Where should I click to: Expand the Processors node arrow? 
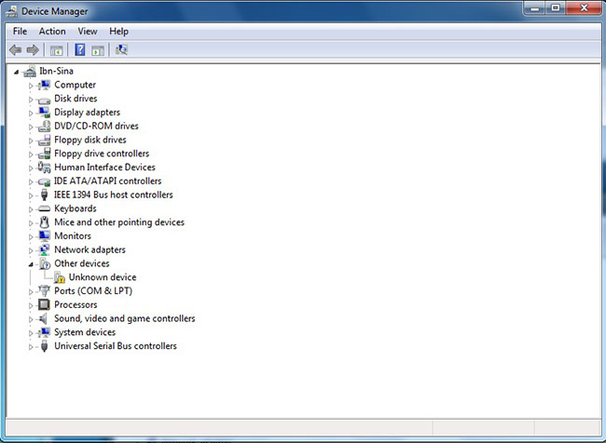[x=31, y=305]
